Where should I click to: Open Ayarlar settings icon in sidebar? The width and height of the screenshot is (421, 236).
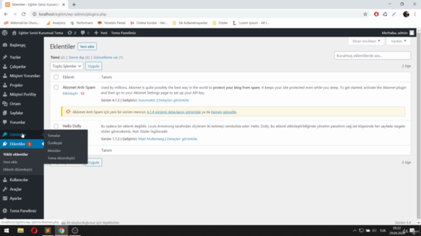tap(5, 199)
